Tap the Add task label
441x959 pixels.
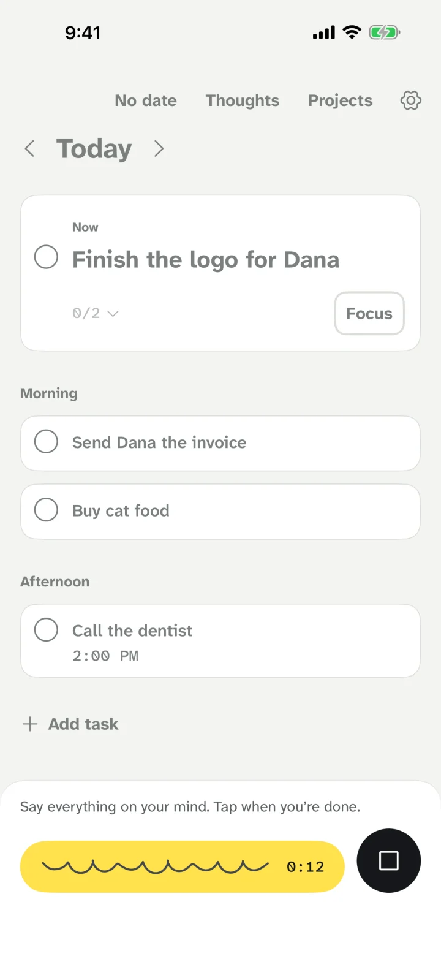click(83, 724)
